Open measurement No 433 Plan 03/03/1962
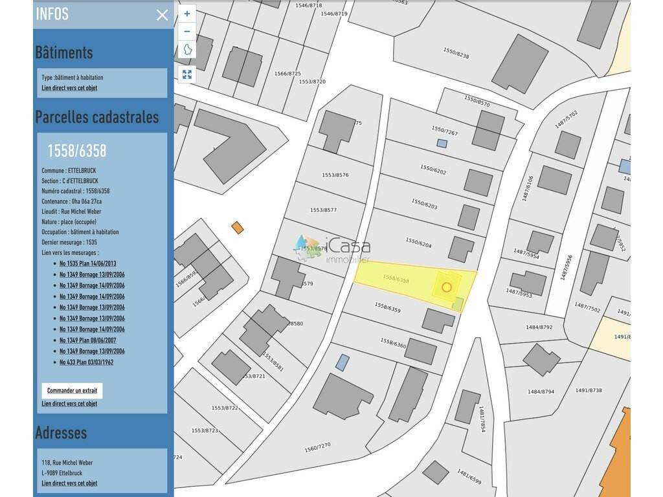663x497 pixels. (86, 362)
